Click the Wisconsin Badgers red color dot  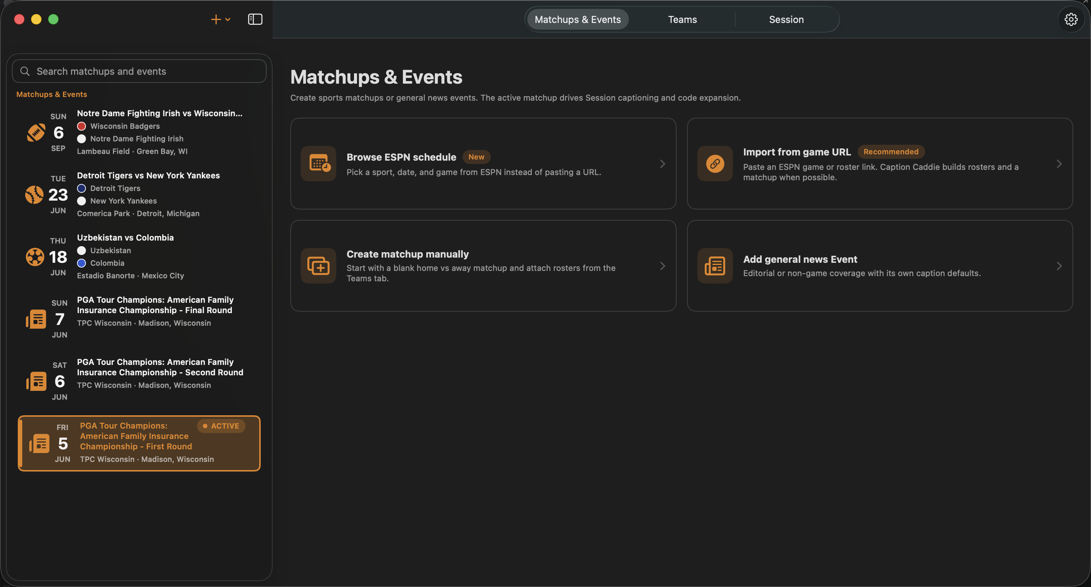pos(82,126)
